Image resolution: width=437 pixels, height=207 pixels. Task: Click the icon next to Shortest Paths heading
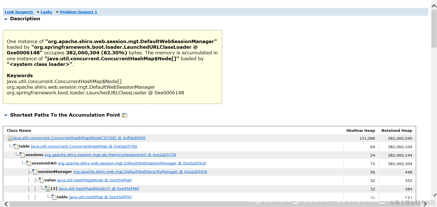(x=125, y=115)
